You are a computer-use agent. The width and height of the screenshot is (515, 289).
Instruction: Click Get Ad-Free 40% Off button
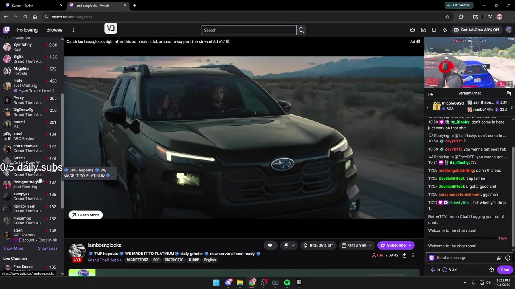(476, 30)
